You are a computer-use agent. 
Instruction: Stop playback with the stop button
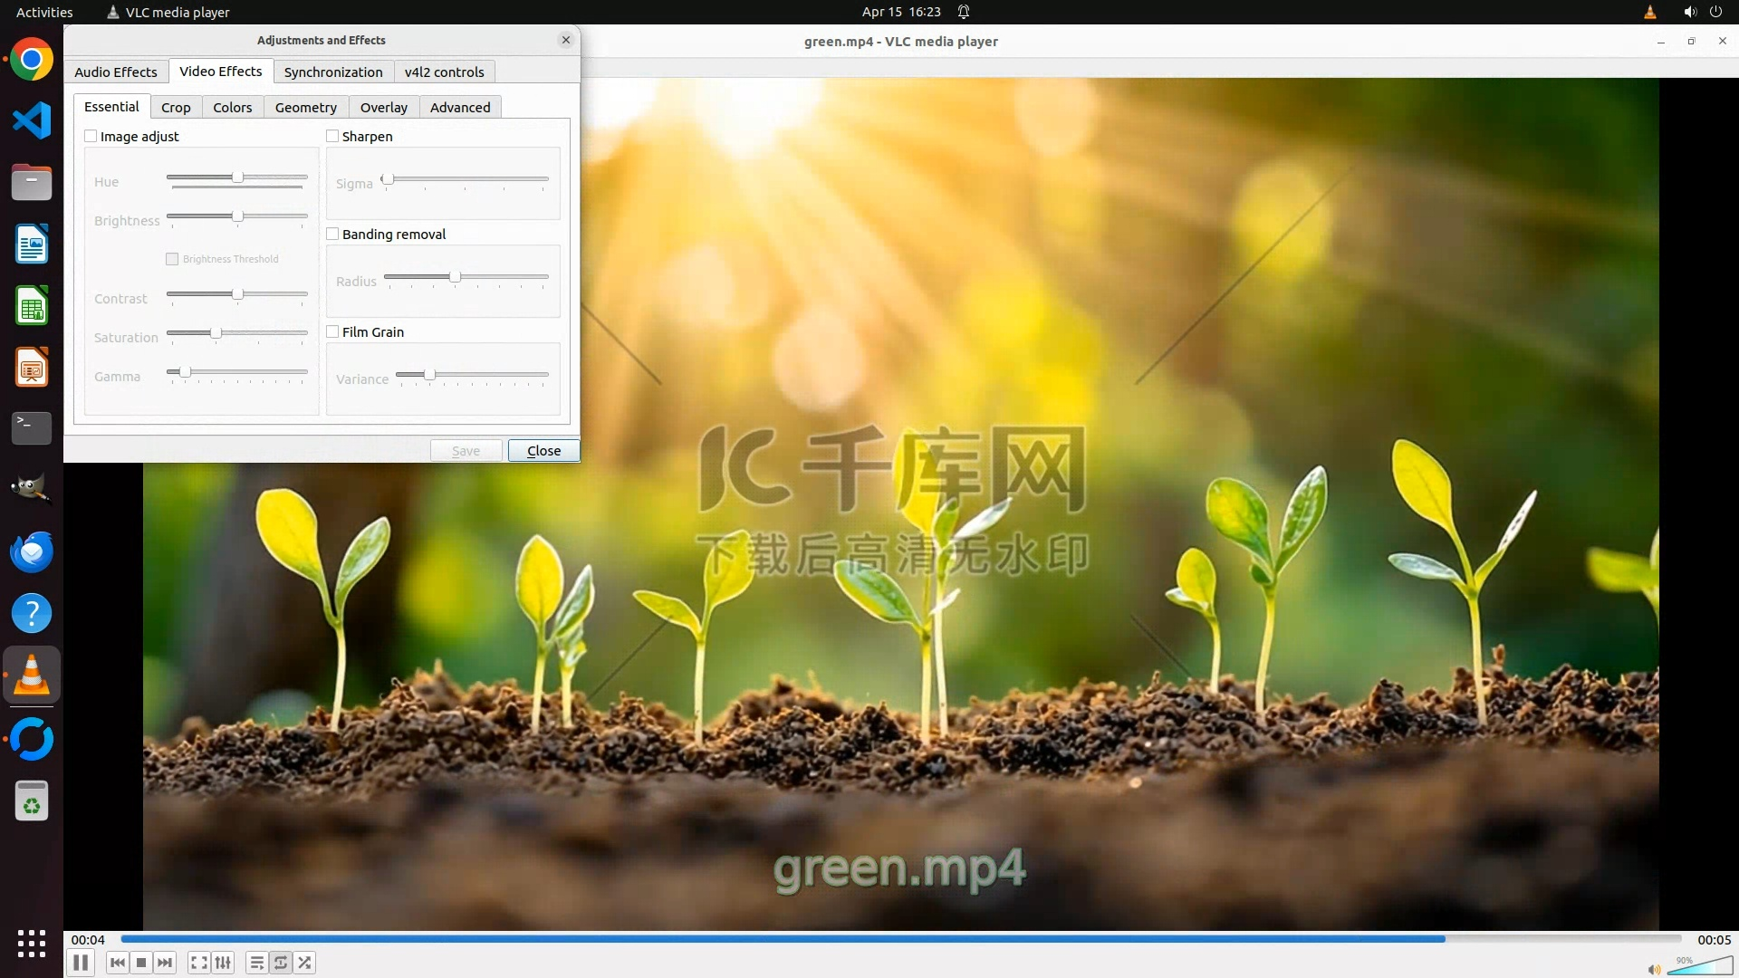pyautogui.click(x=141, y=963)
